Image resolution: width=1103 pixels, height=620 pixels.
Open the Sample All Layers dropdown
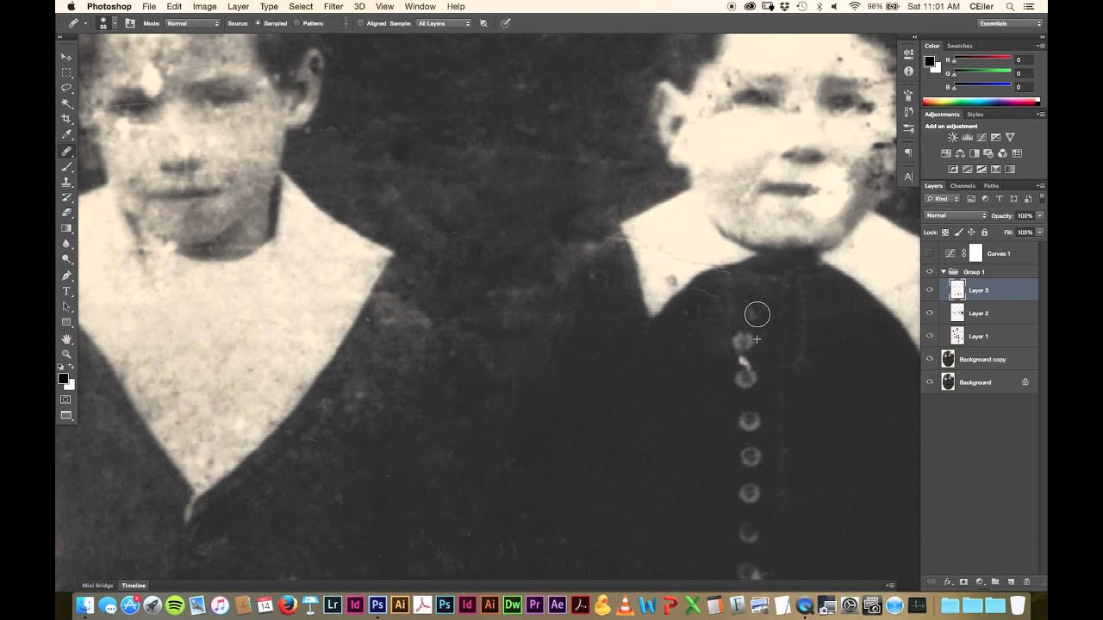[x=444, y=23]
